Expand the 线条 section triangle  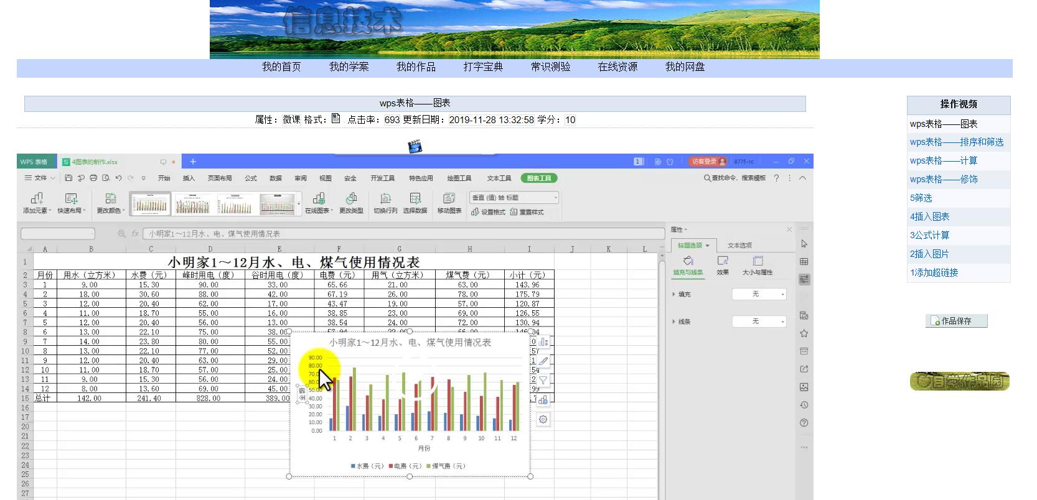pos(673,322)
